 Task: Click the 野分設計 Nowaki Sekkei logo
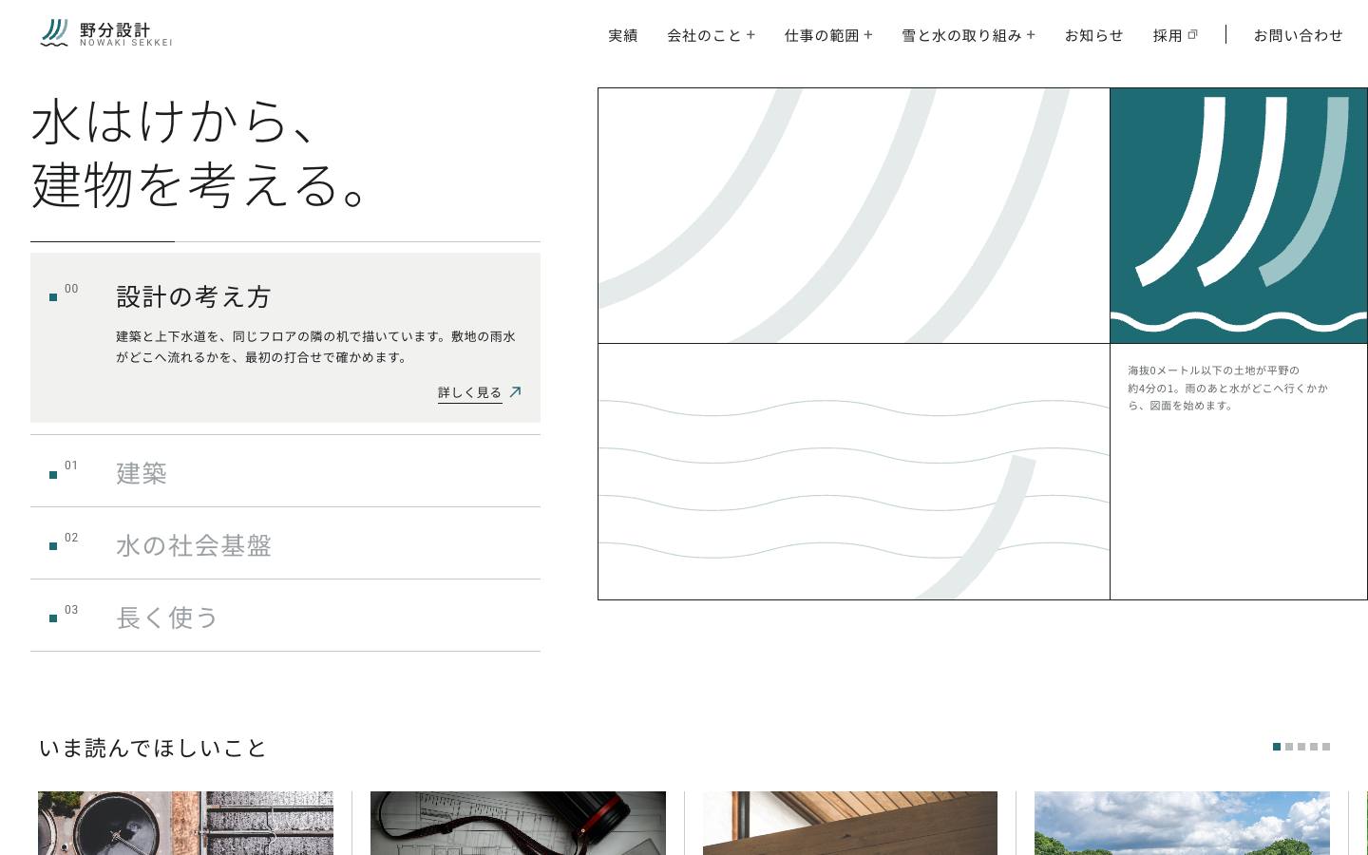tap(106, 33)
